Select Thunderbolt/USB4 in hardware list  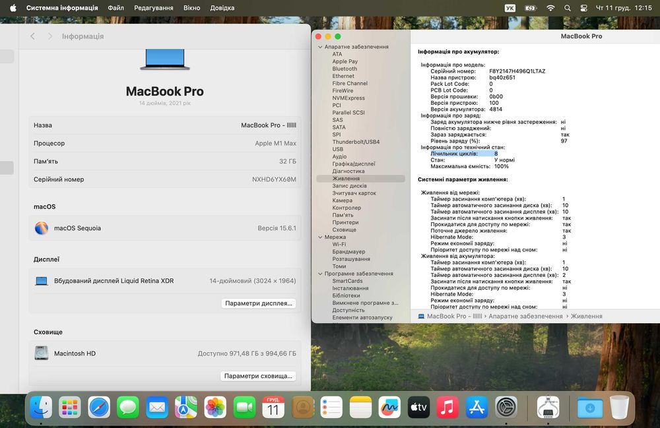point(356,142)
